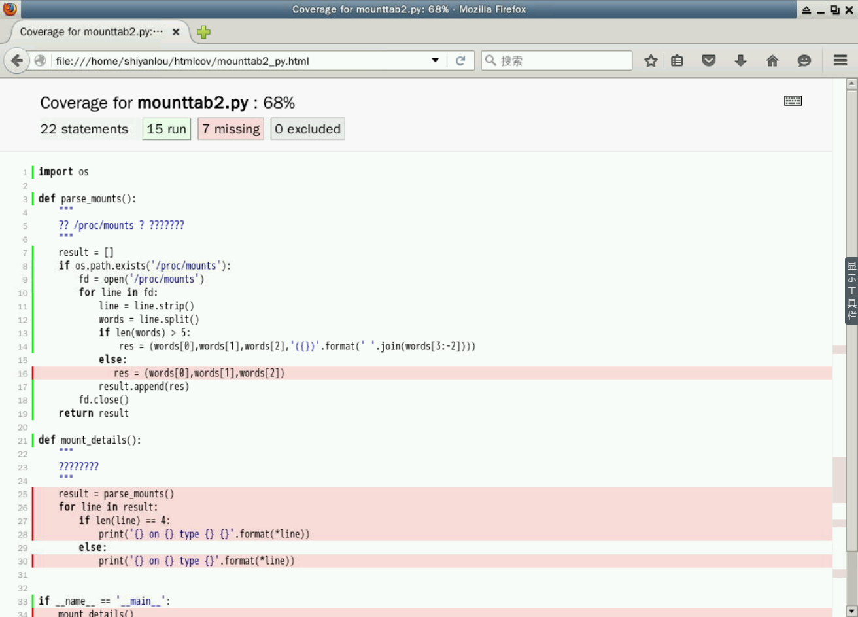This screenshot has height=617, width=858.
Task: Click line number 16
Action: (23, 374)
